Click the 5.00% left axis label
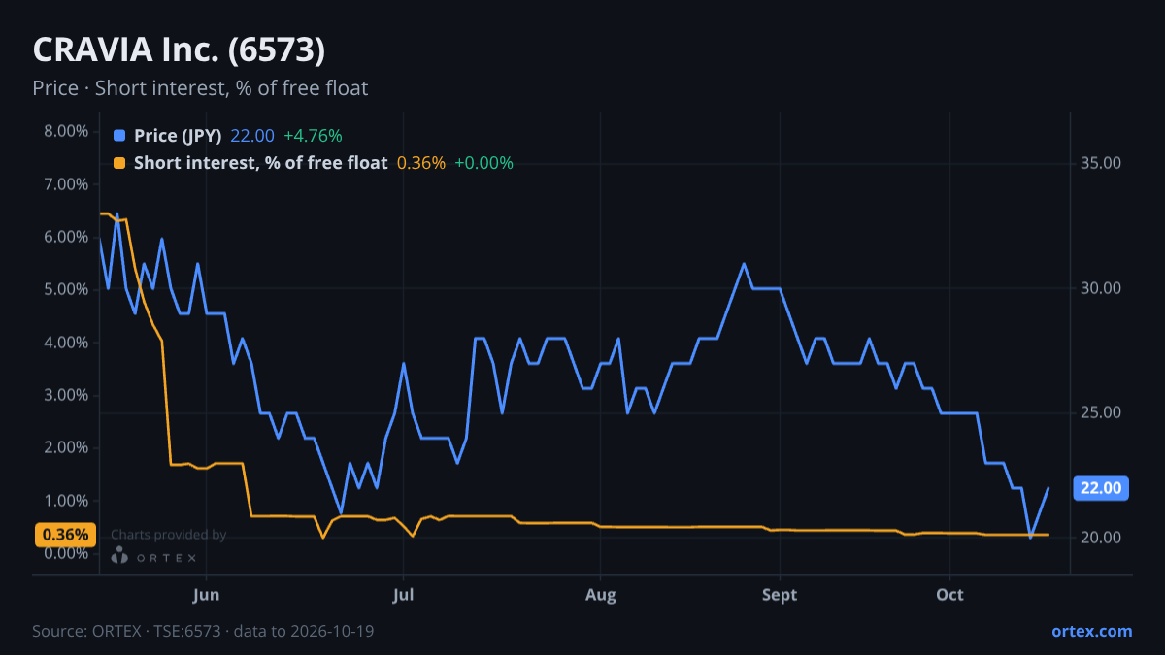 tap(66, 289)
